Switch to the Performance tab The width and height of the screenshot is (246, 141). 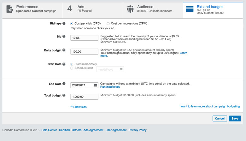coord(32,9)
